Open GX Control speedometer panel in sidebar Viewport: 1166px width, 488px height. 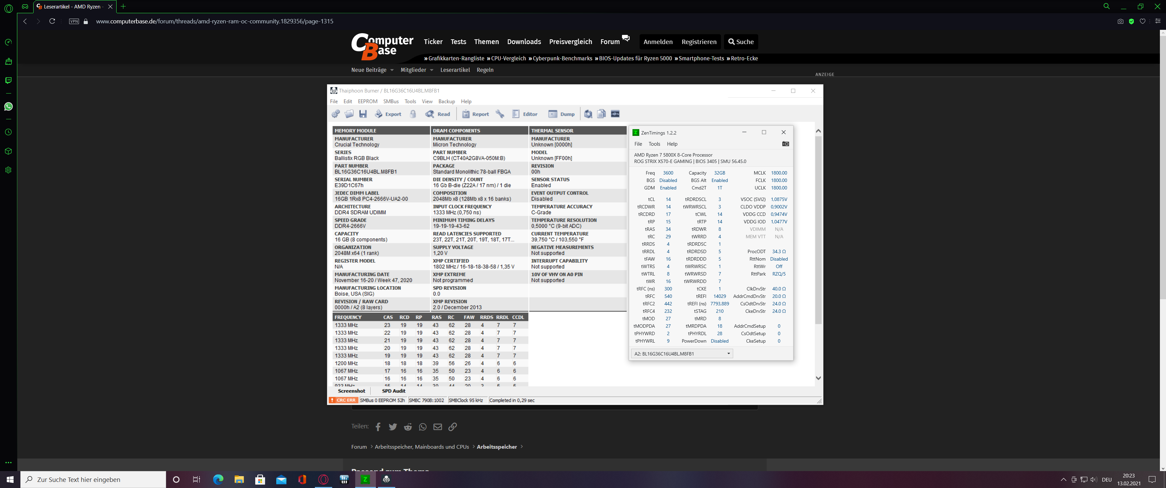[8, 42]
